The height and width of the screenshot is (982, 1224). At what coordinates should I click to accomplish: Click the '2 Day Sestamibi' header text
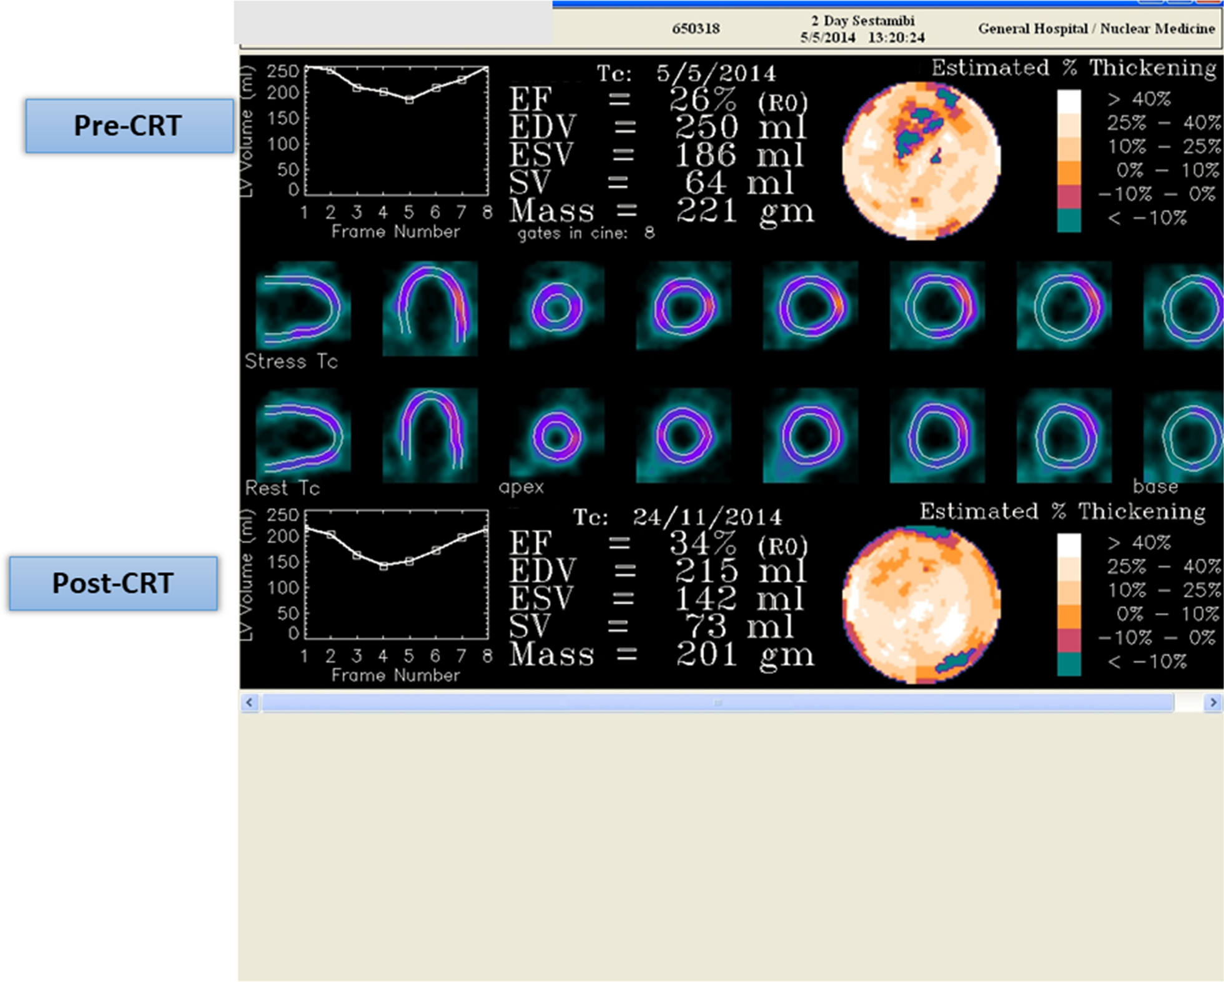863,21
